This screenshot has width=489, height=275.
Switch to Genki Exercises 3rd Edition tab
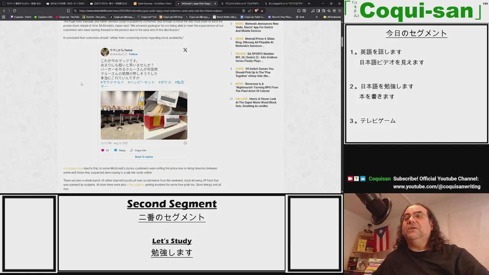[x=152, y=3]
